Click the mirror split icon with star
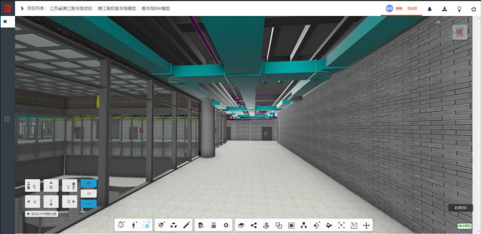 (316, 225)
